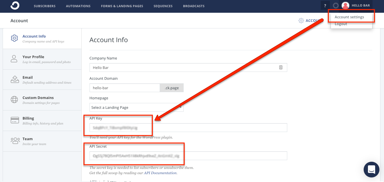384x182 pixels.
Task: Click the Account Info gear icon
Action: (14, 38)
